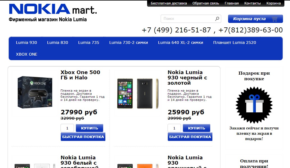Screen dimensions: 290x168
Task: Open the Lumia 830 category
Action: [57, 42]
